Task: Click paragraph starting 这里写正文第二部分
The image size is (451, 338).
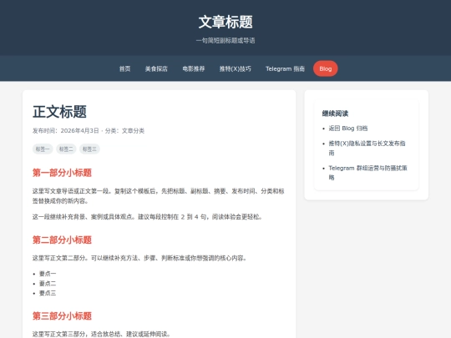Action: pos(139,258)
